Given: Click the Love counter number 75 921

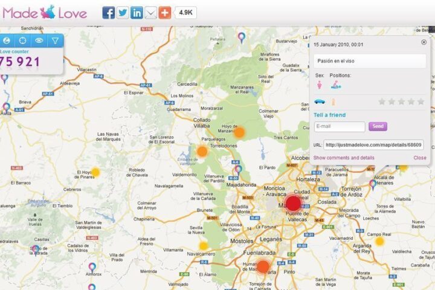Looking at the screenshot, I should [20, 62].
